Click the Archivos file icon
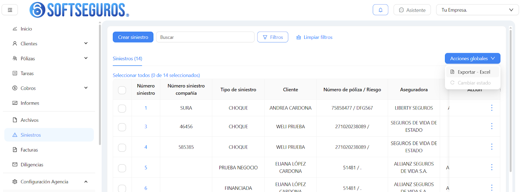Image resolution: width=520 pixels, height=192 pixels. [15, 120]
